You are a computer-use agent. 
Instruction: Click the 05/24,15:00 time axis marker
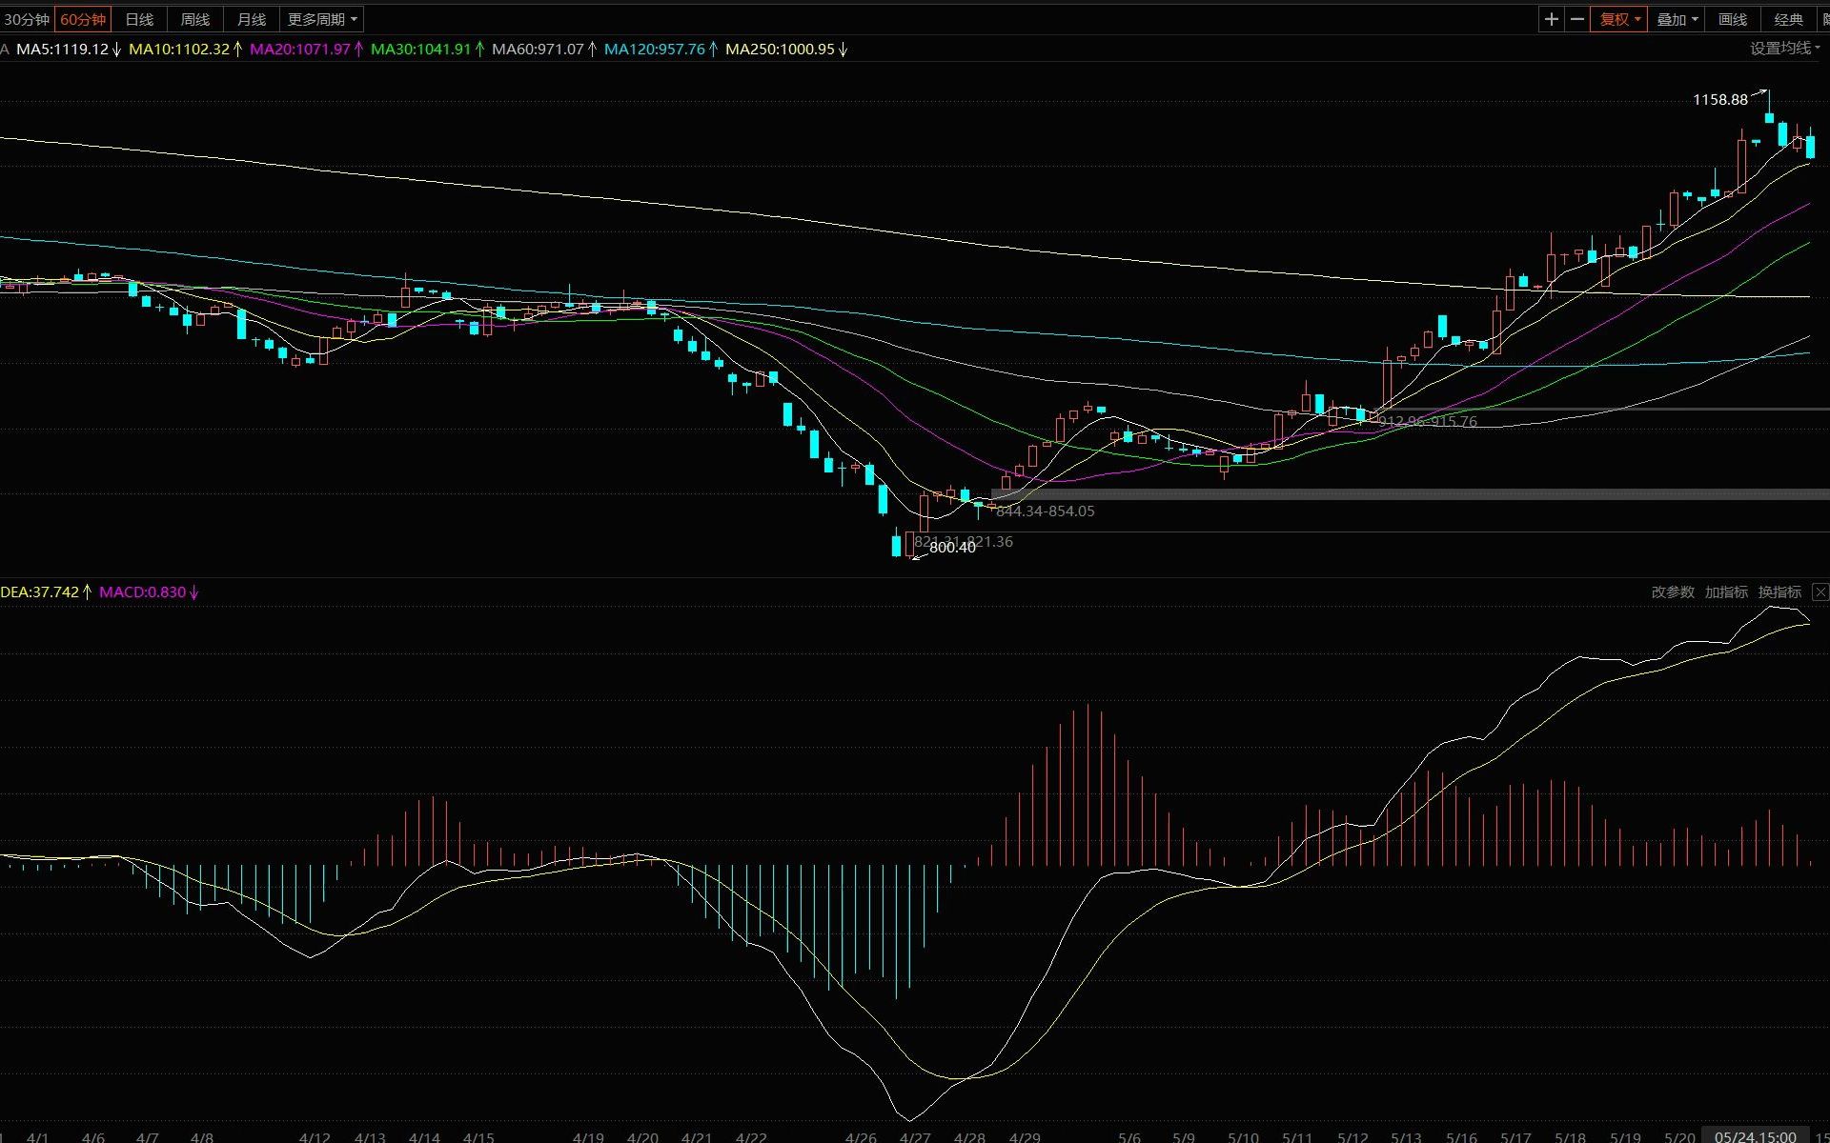pos(1756,1136)
